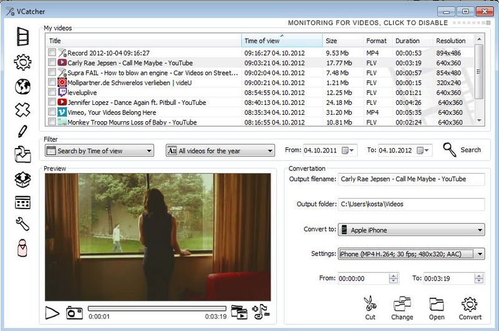The image size is (499, 331).
Task: Click the conversion From 00:00:00 time field
Action: (x=364, y=278)
